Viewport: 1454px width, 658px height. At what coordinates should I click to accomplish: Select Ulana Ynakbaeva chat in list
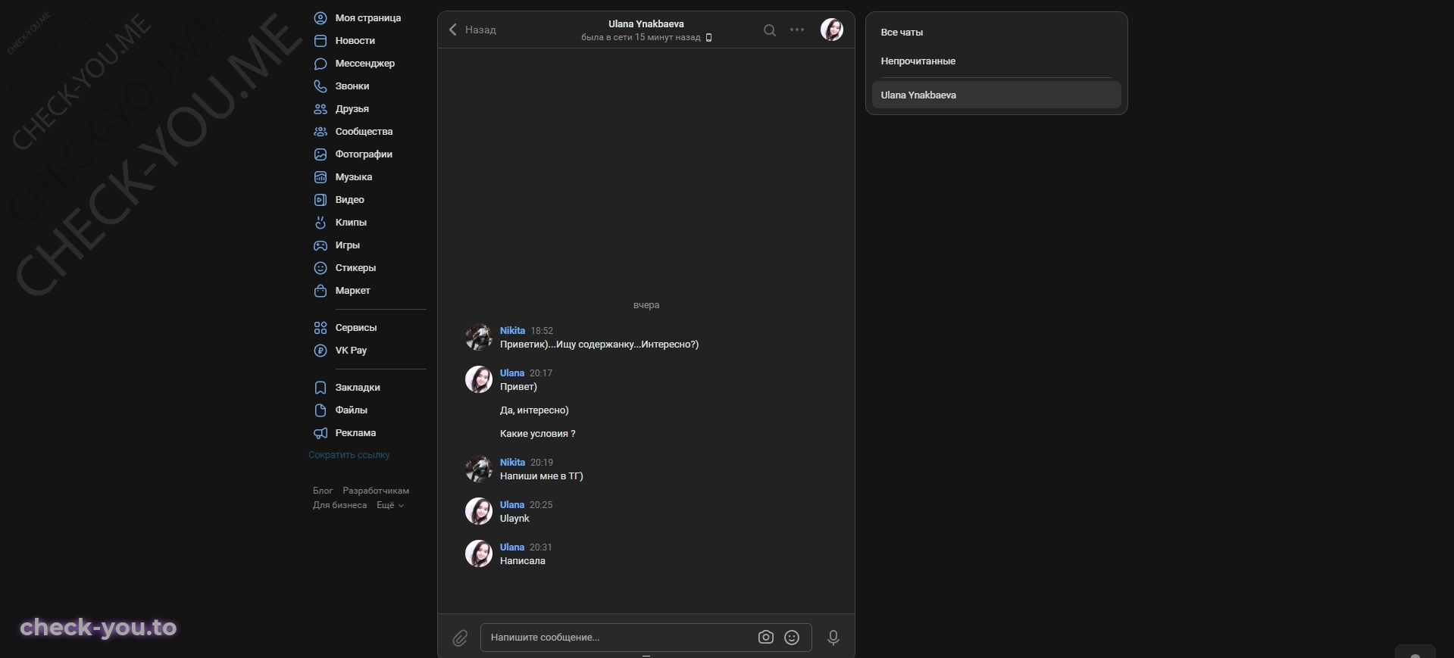996,95
